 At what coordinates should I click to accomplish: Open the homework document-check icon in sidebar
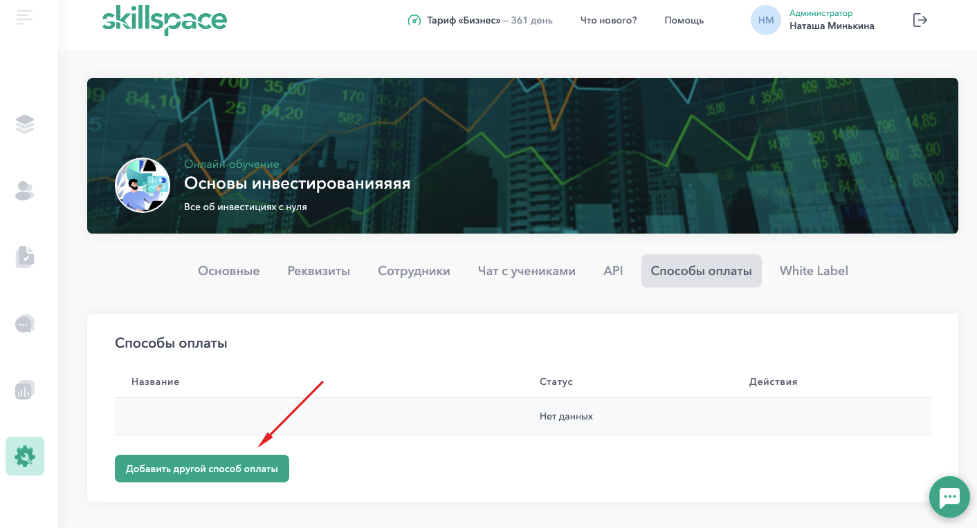pos(25,256)
